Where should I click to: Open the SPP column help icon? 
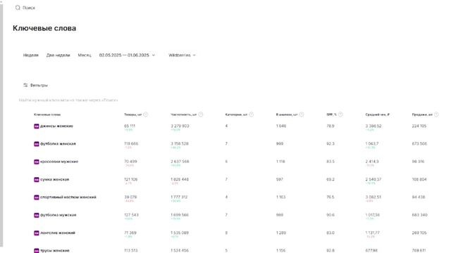[x=340, y=115]
